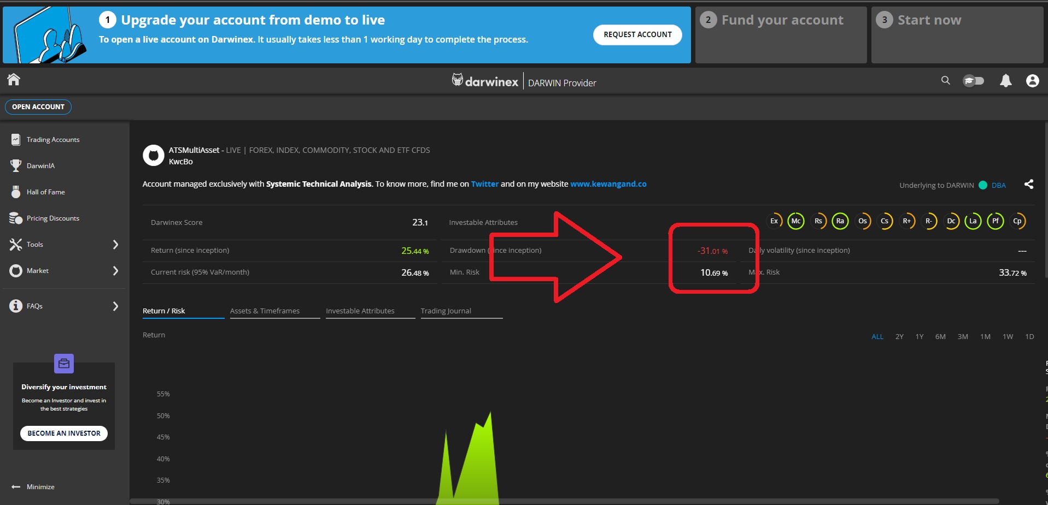Image resolution: width=1048 pixels, height=505 pixels.
Task: Switch to Assets & Timeframes tab
Action: pos(265,311)
